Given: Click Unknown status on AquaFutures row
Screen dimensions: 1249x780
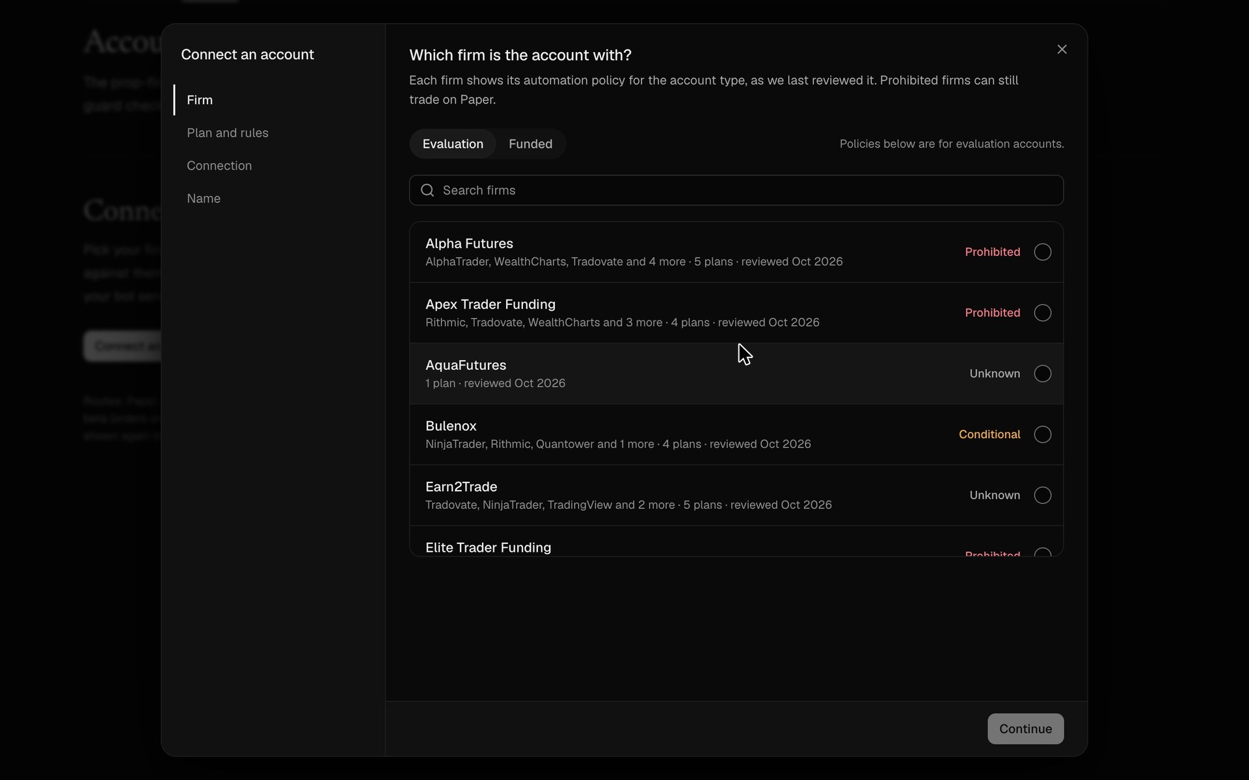Looking at the screenshot, I should [x=995, y=374].
